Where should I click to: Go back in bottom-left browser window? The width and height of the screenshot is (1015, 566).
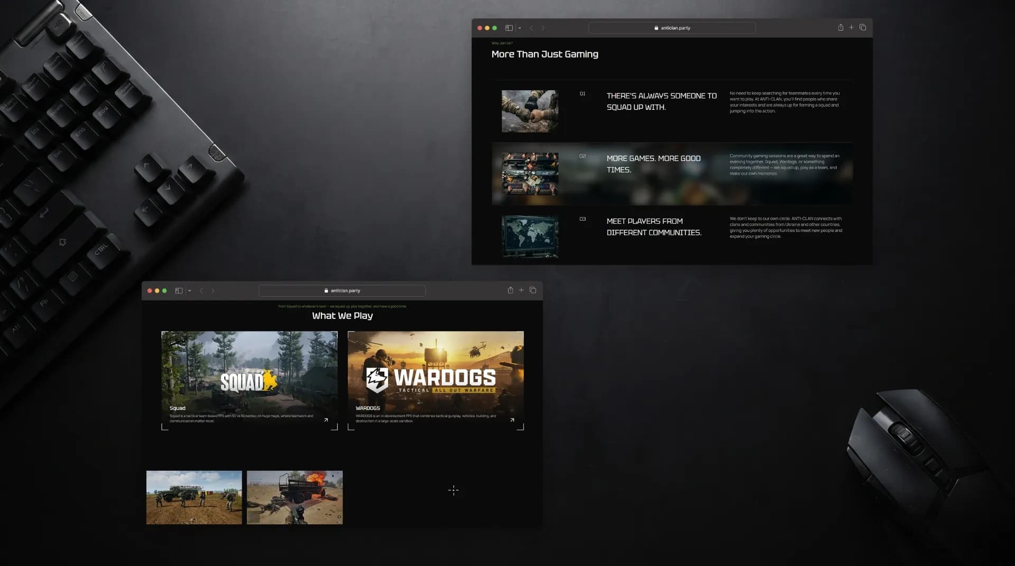pos(201,291)
